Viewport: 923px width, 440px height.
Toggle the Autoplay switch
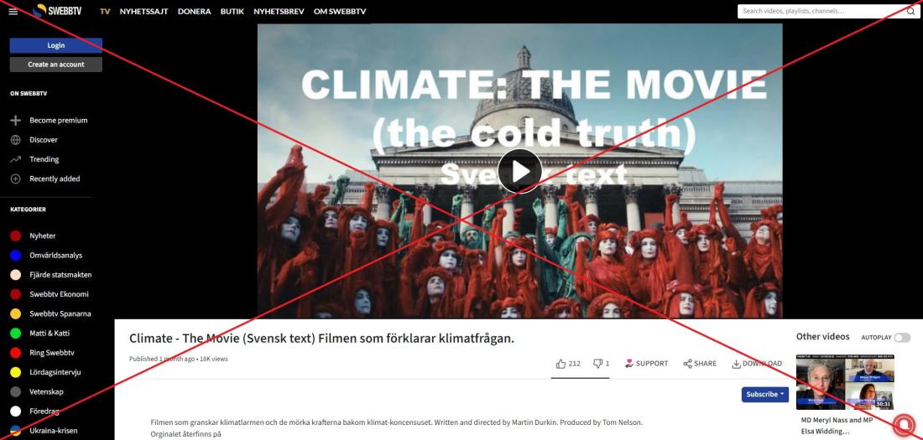point(902,337)
